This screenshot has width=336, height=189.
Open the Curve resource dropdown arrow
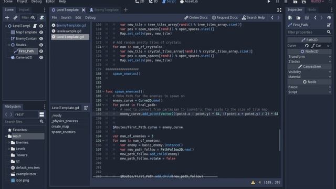pyautogui.click(x=328, y=46)
